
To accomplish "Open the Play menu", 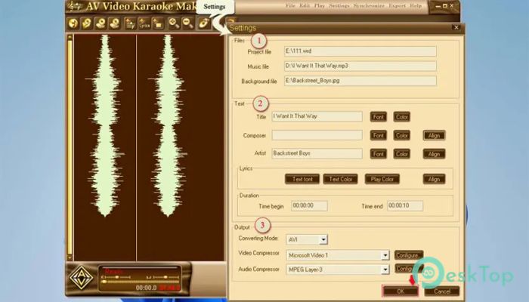I will [319, 6].
